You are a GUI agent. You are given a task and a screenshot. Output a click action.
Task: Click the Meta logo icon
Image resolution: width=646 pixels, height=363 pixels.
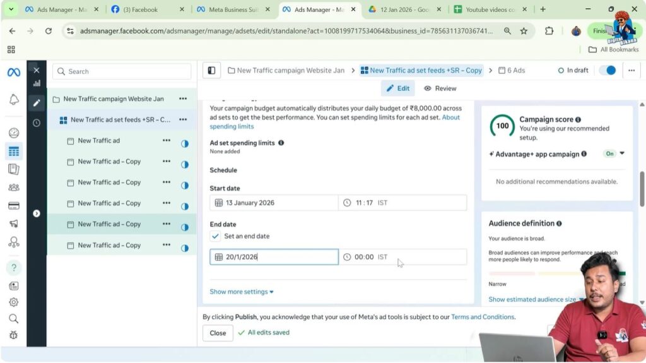click(x=13, y=72)
